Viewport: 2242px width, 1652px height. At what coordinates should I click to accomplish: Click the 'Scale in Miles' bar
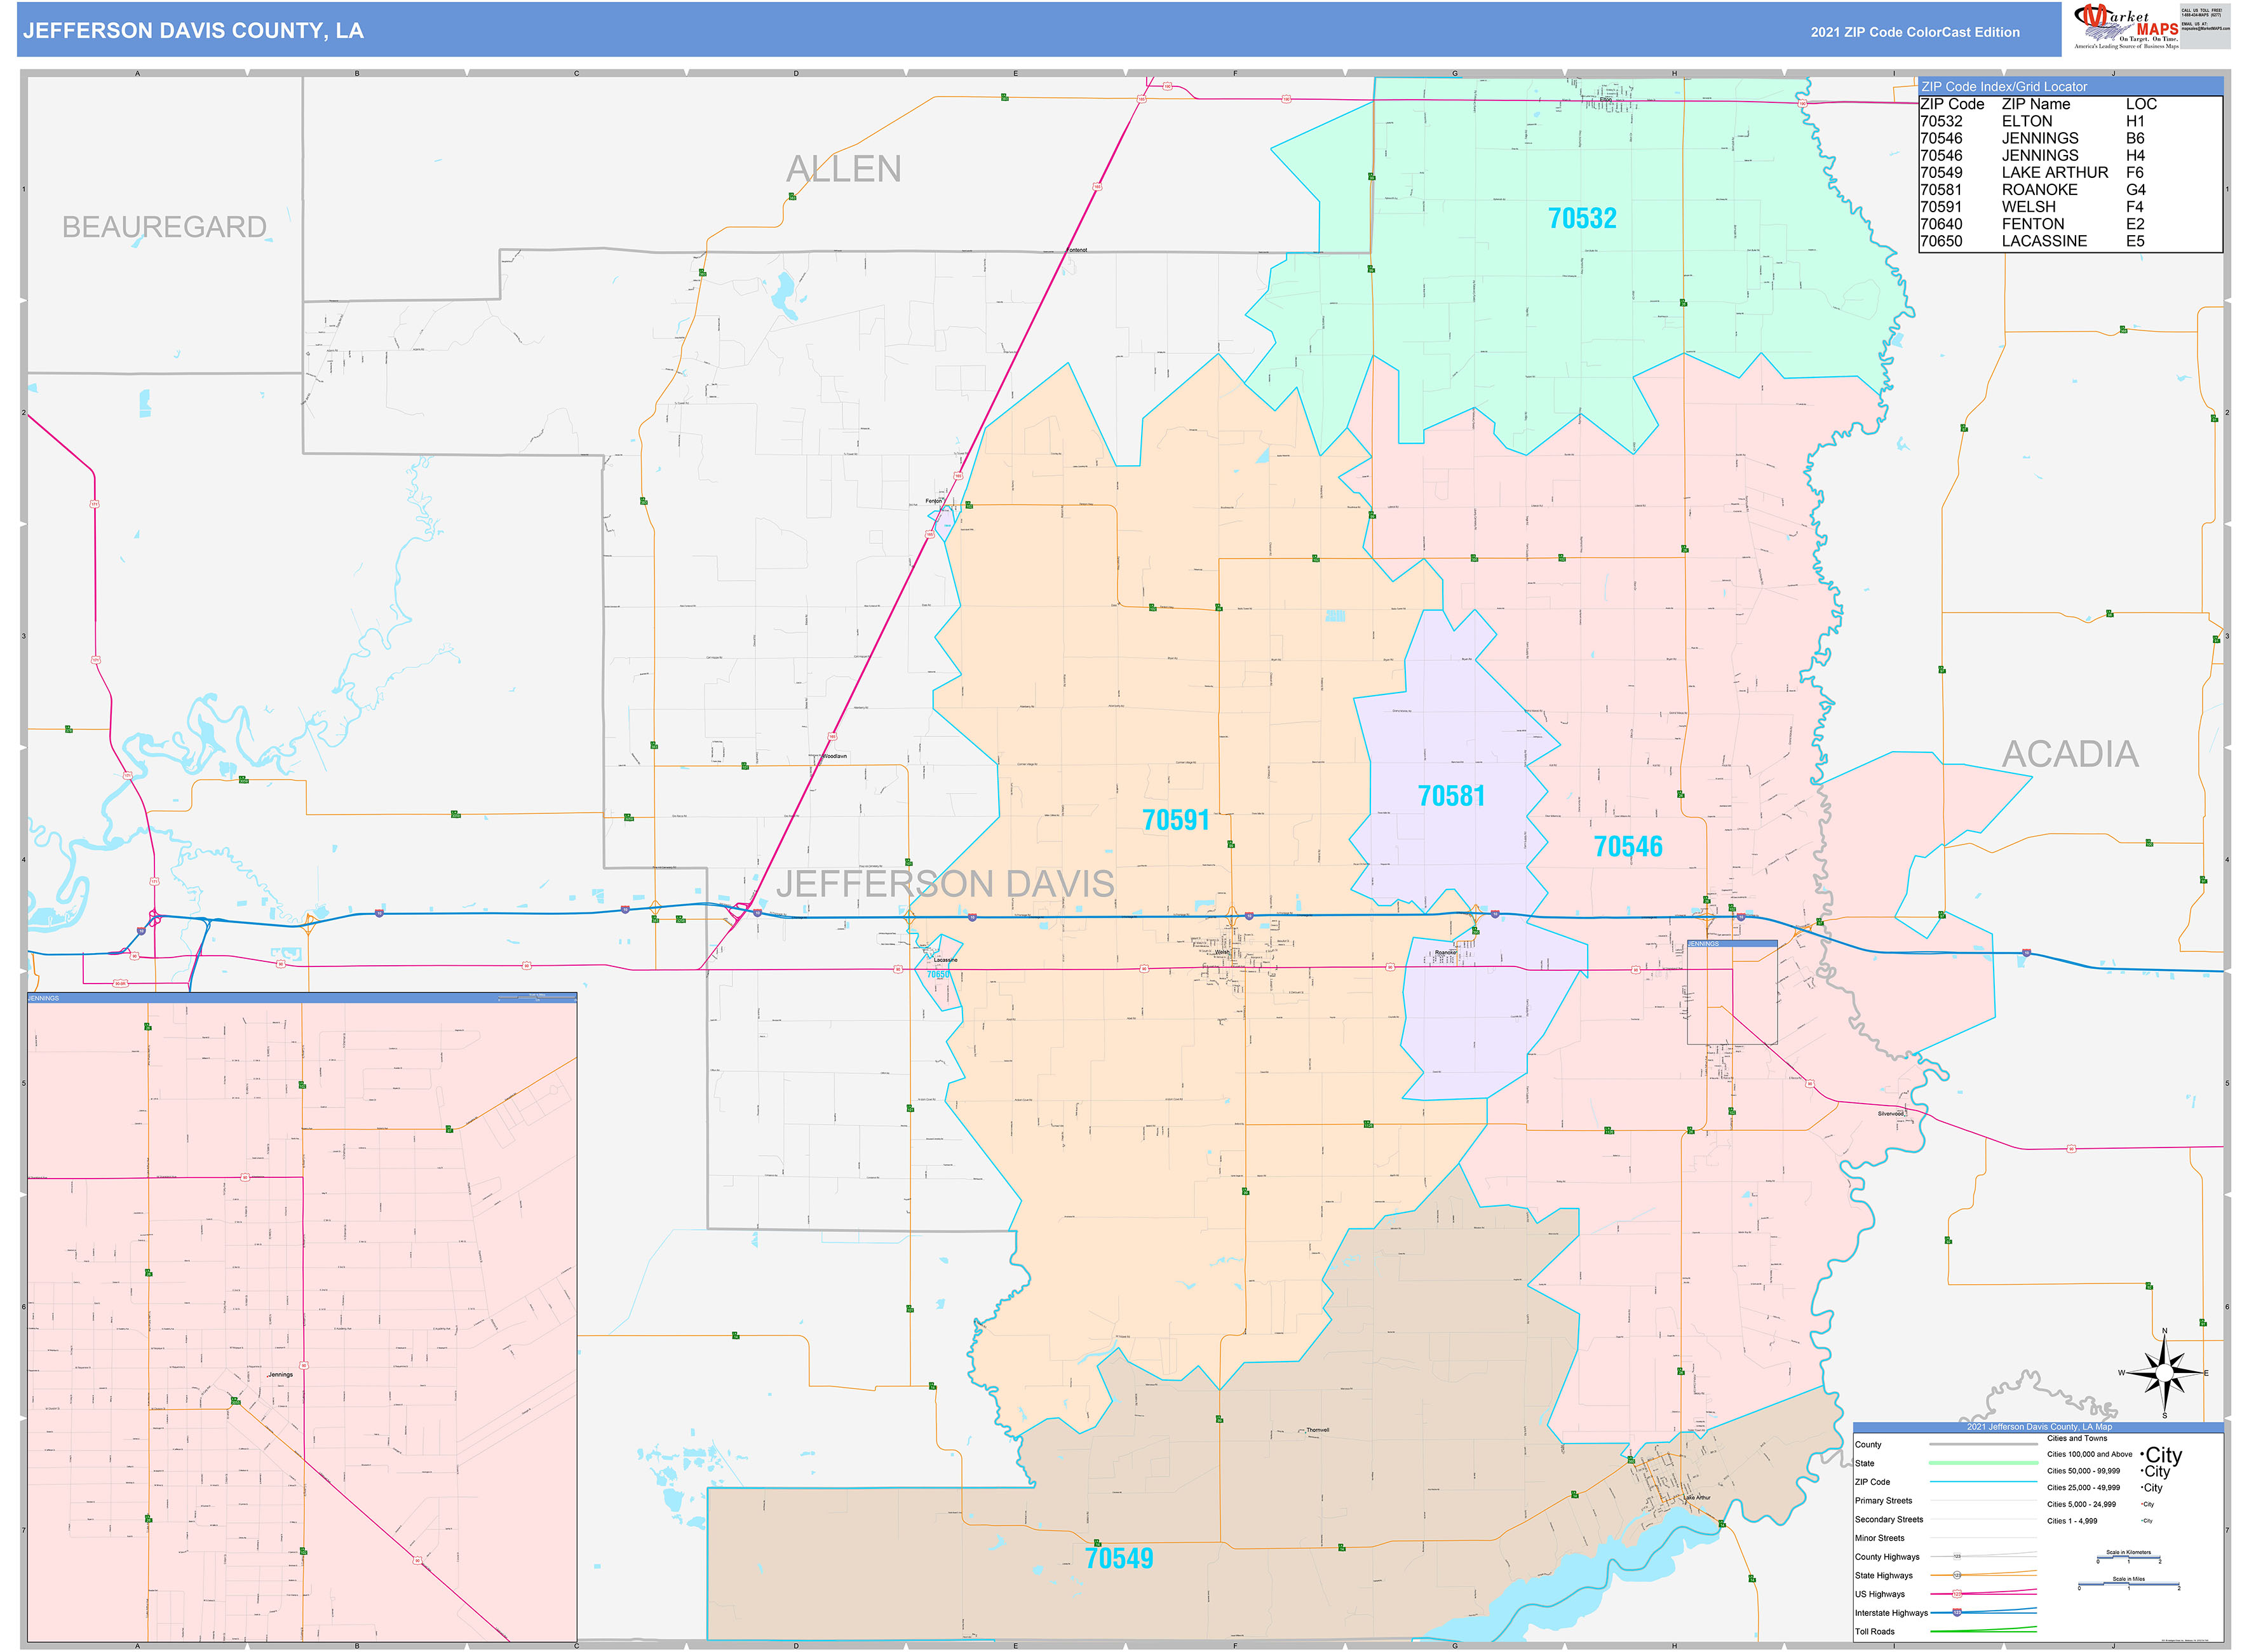coord(2128,1584)
